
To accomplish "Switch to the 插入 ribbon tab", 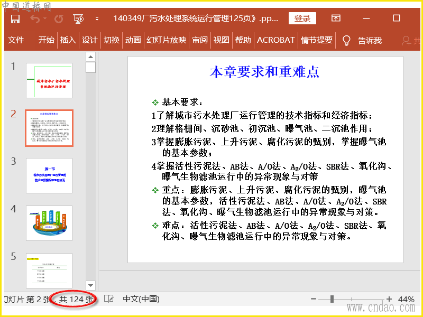I will coord(68,40).
